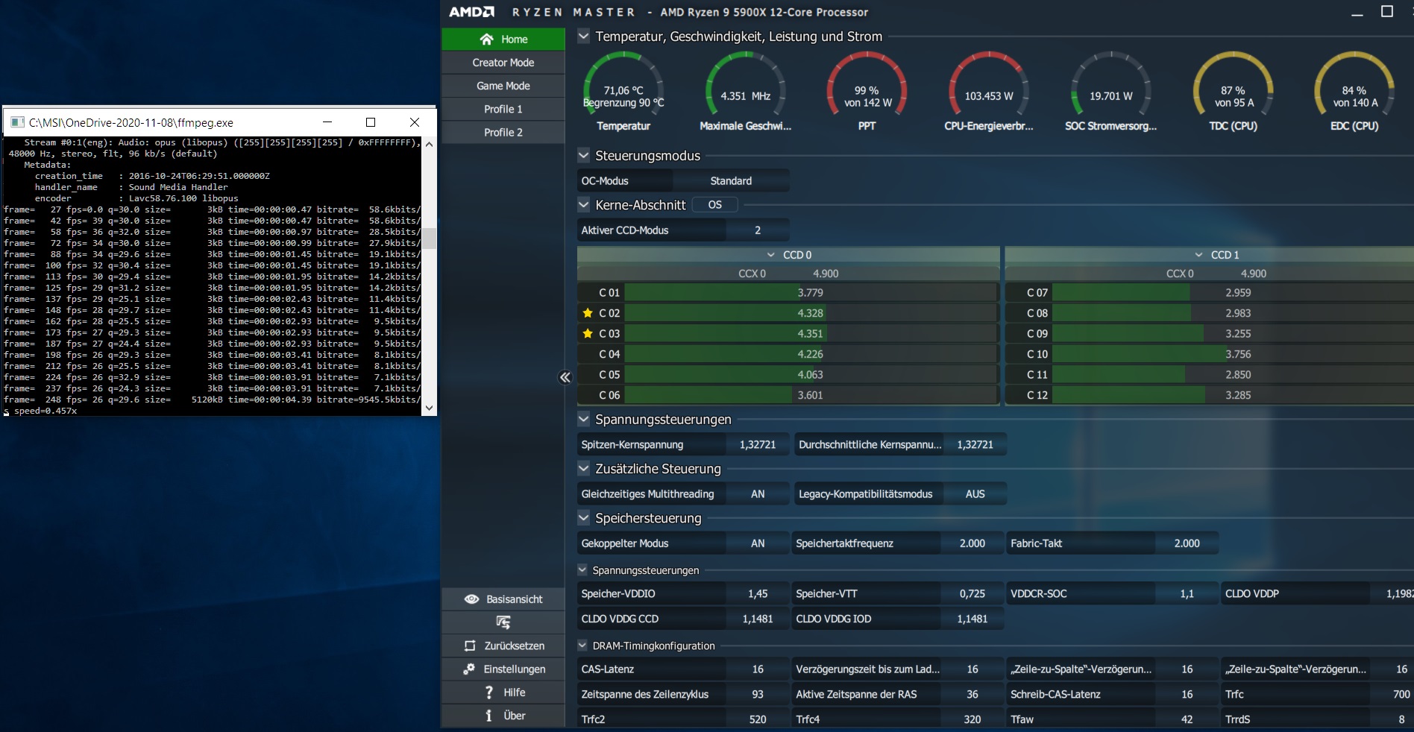Collapse the DRAM-Timingkonfiguration subsection
Screen dimensions: 1414x732
click(582, 646)
